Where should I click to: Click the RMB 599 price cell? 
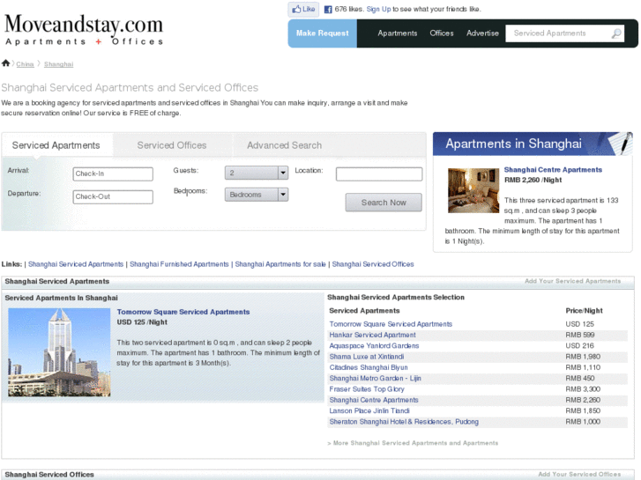579,335
